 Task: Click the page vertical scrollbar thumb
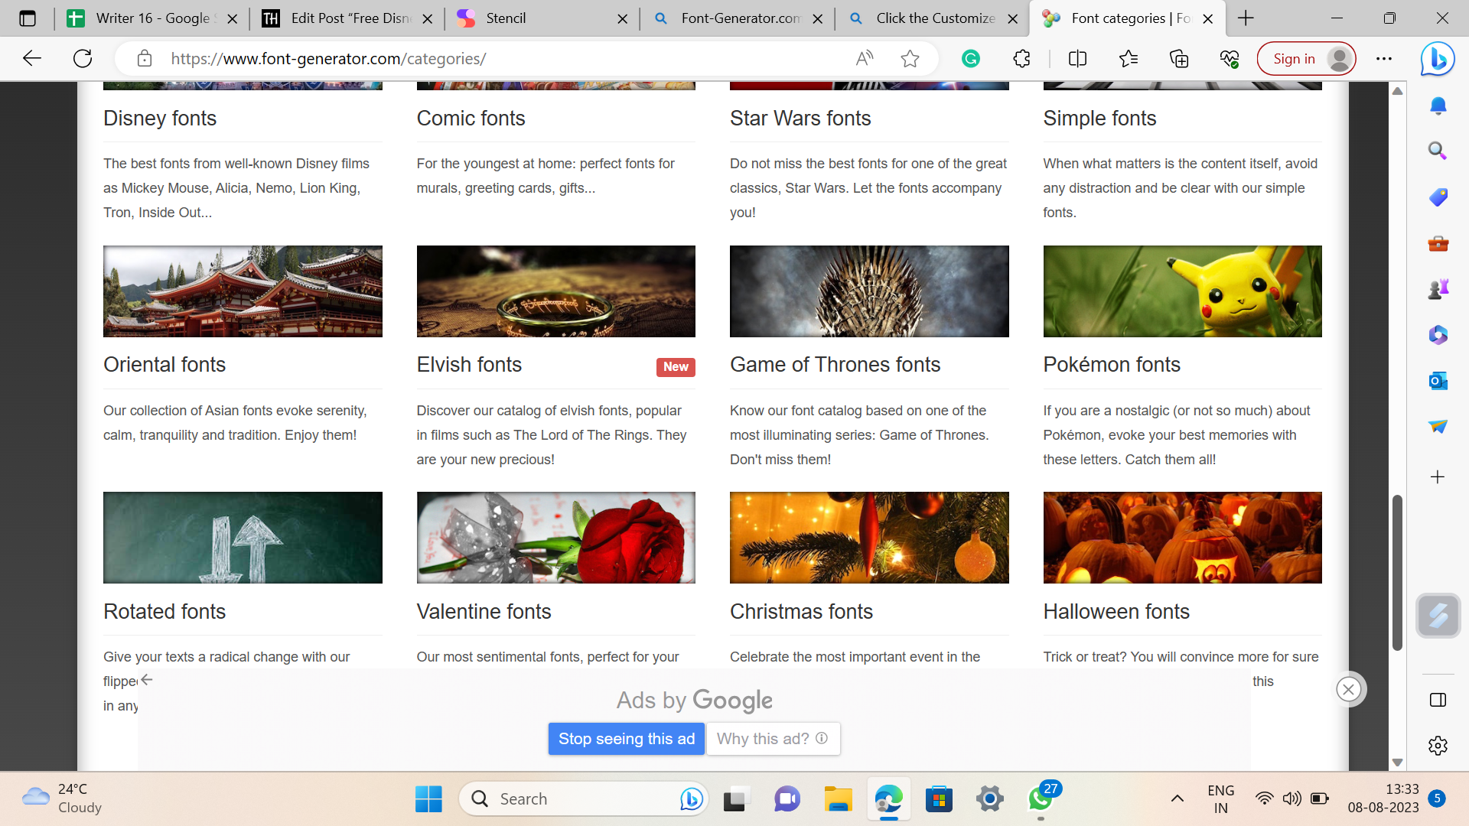(x=1397, y=574)
